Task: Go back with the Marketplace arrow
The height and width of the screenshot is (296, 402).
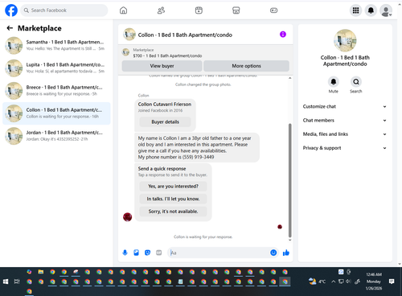Action: point(10,28)
